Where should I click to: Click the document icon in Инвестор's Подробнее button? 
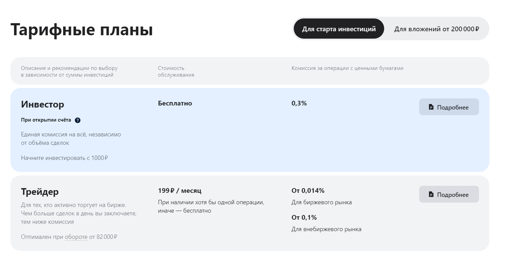431,107
